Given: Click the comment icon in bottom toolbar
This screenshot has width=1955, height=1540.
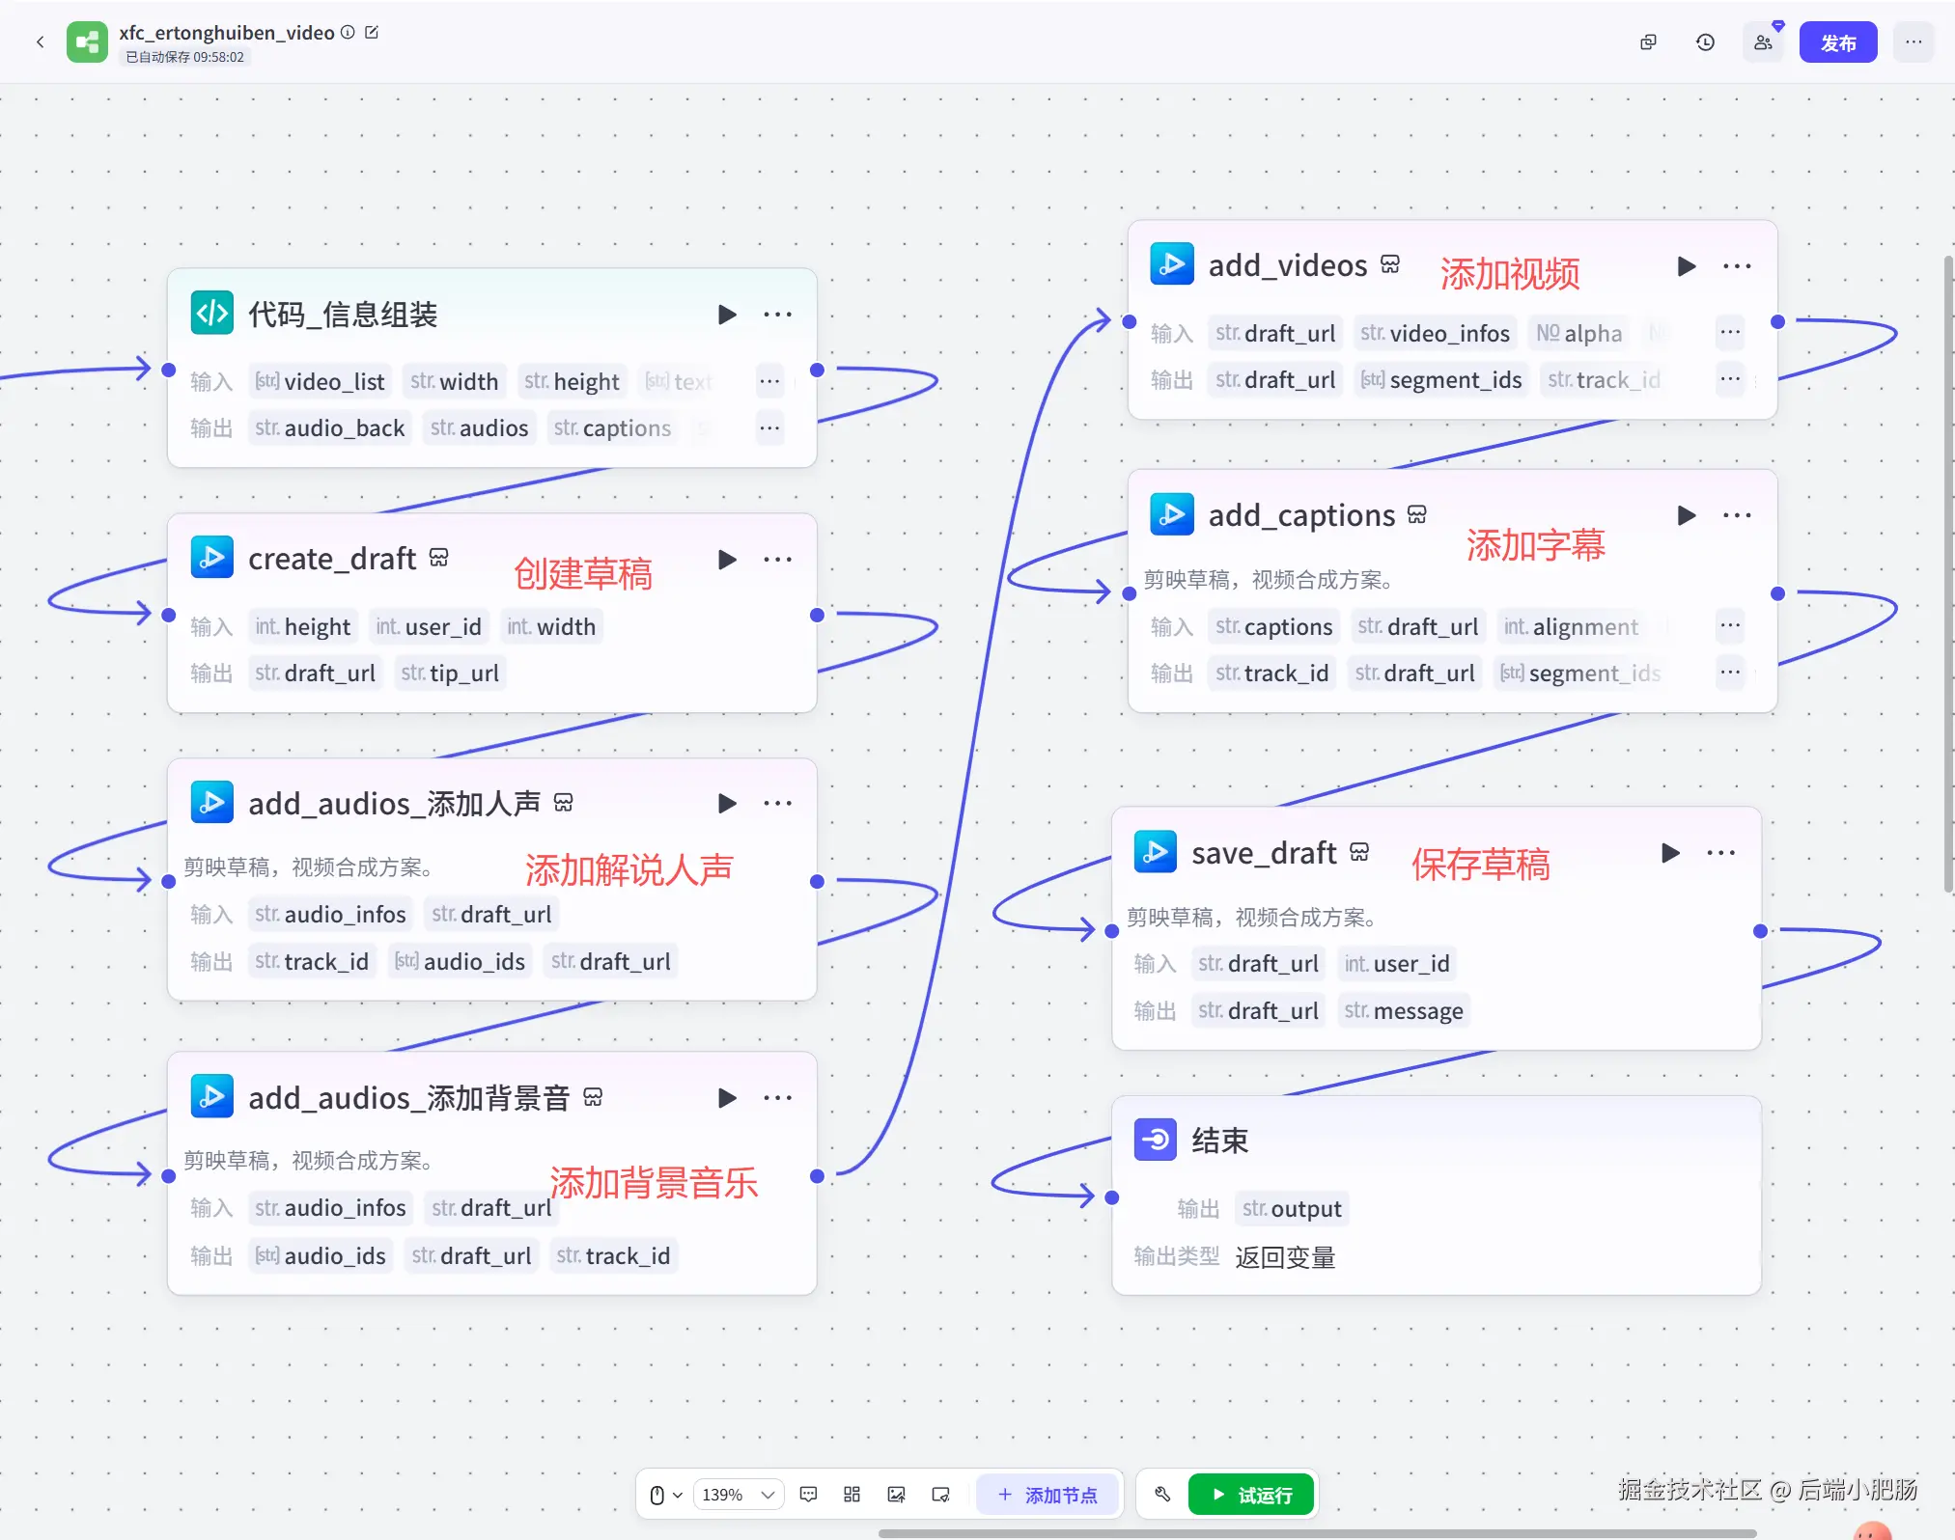Looking at the screenshot, I should click(x=809, y=1495).
